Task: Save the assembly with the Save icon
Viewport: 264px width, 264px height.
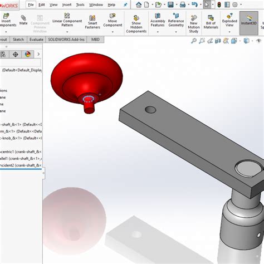Action: tap(170, 4)
